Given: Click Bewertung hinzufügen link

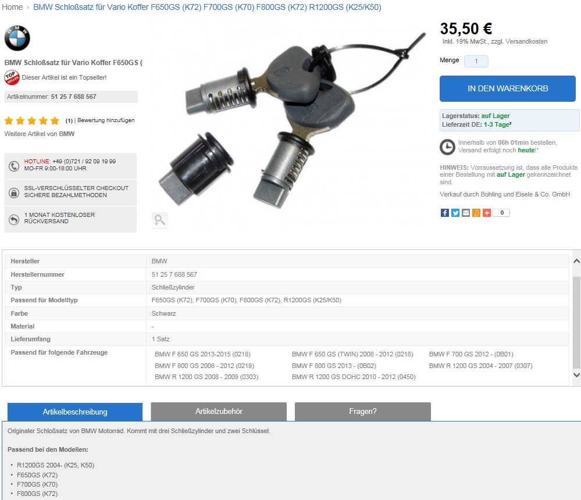Looking at the screenshot, I should tap(106, 120).
